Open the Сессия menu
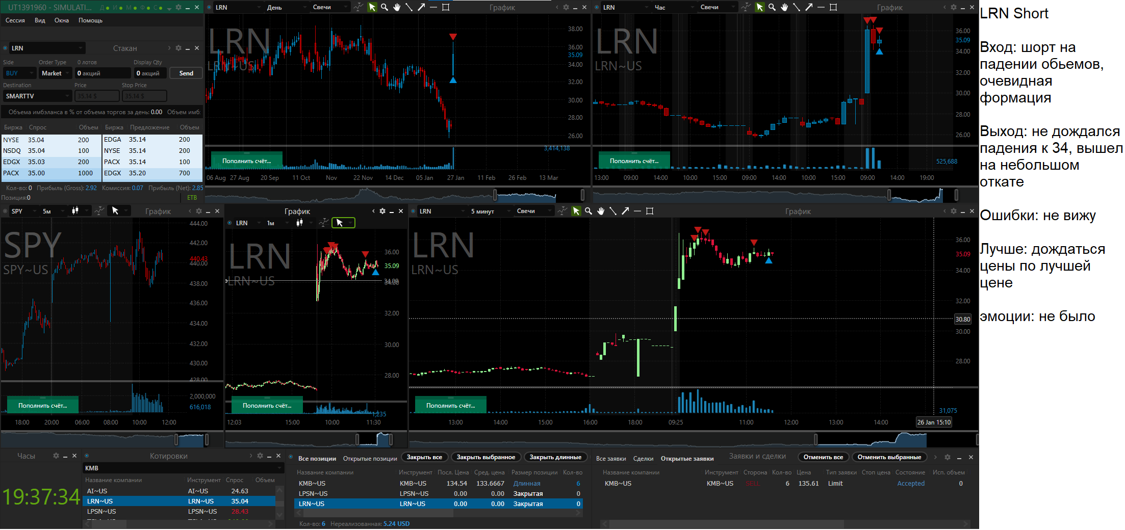 pos(15,20)
